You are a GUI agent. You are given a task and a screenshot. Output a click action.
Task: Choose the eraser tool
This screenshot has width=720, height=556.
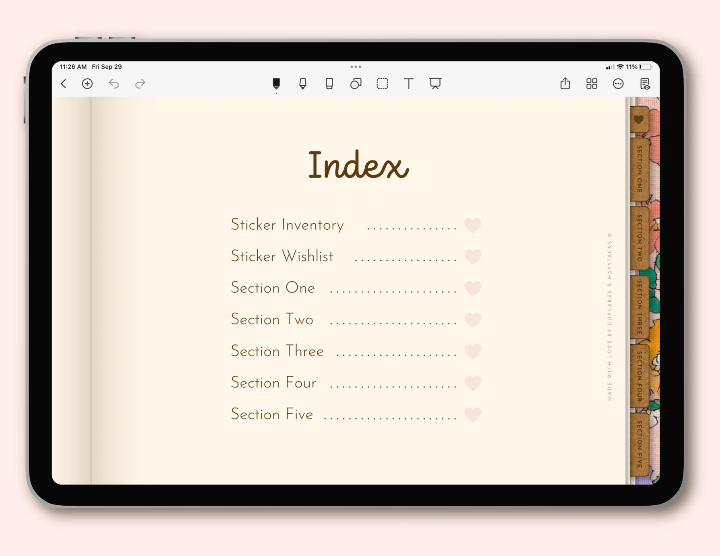point(329,84)
